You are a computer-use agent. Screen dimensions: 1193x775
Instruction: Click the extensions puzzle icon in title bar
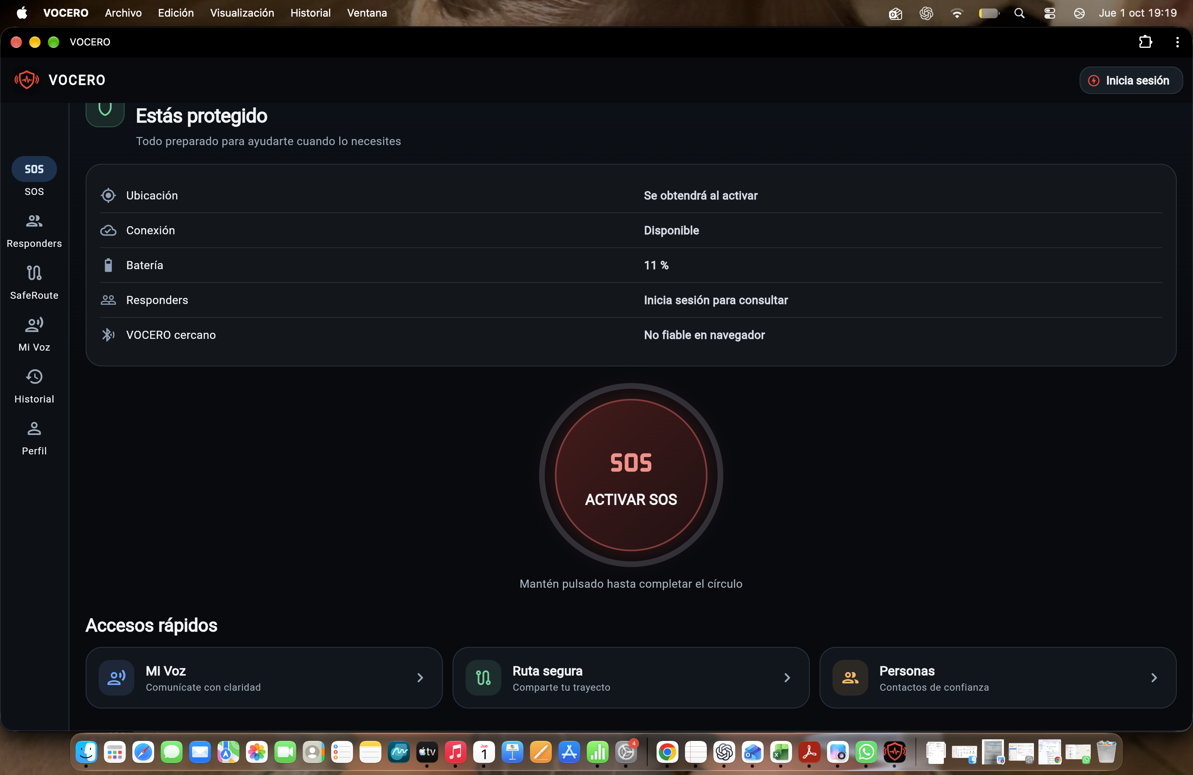[1146, 42]
